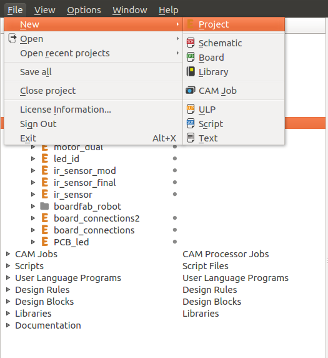Expand the Design Rules tree node
Screen dimensions: 328x358
(8, 290)
